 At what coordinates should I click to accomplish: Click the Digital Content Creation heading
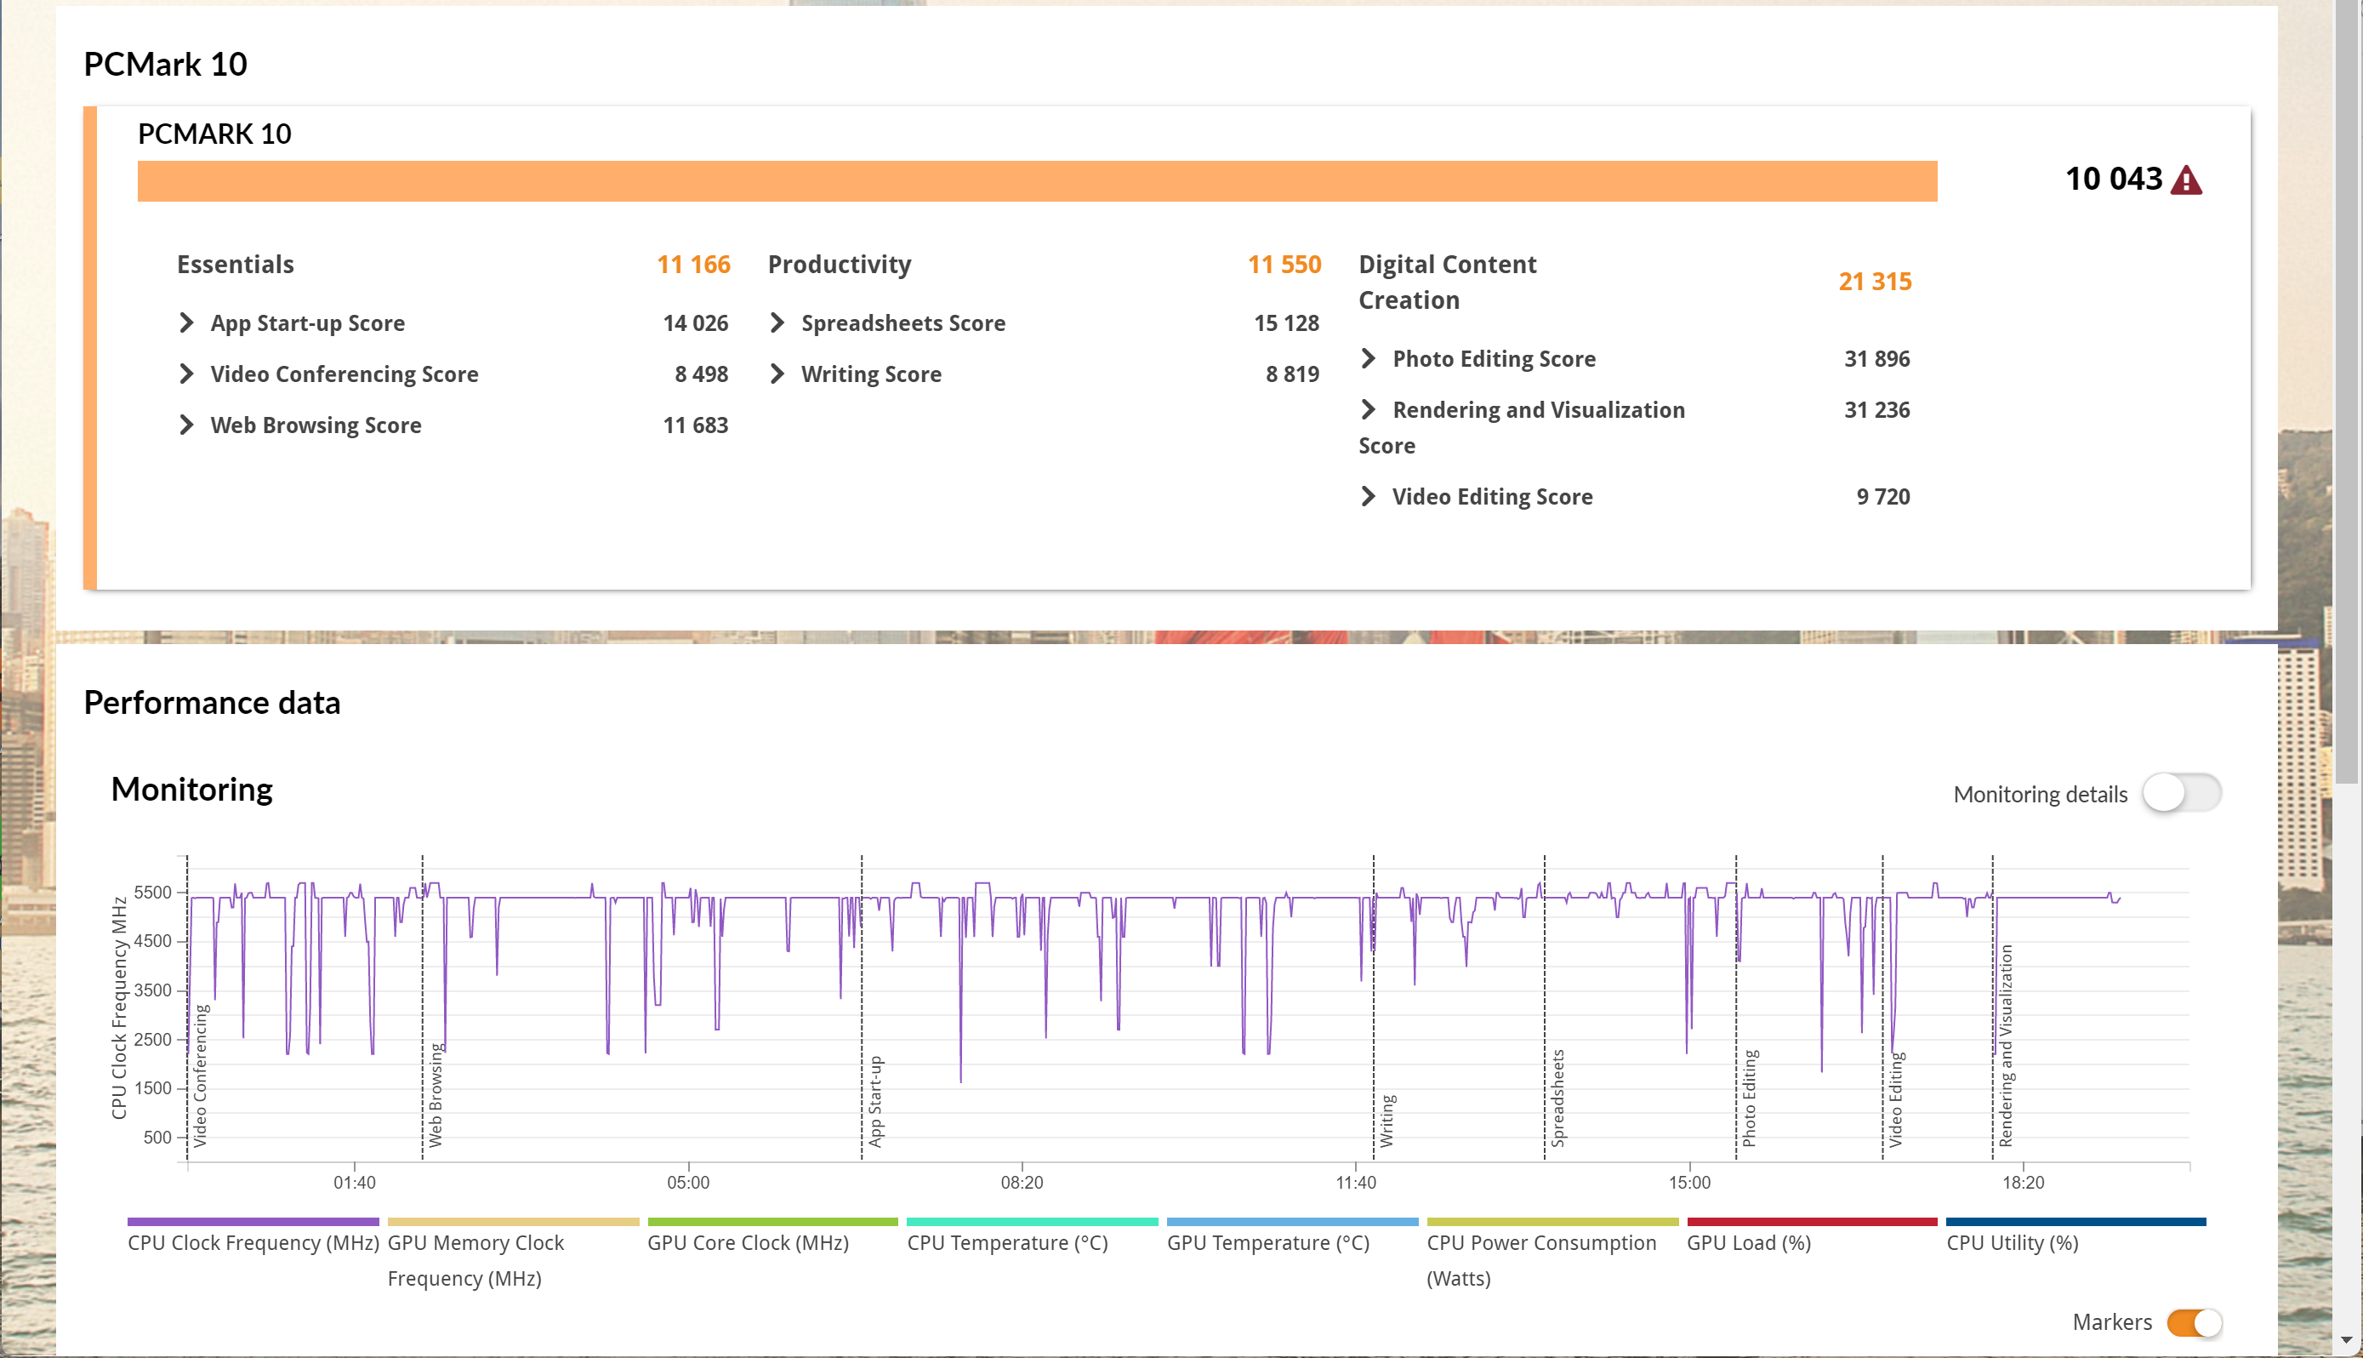pyautogui.click(x=1448, y=282)
